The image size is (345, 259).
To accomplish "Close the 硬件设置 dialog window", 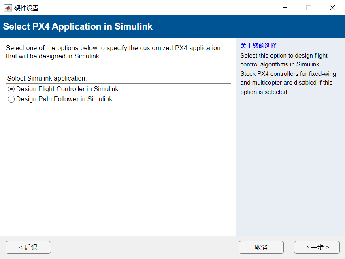I will tap(332, 8).
